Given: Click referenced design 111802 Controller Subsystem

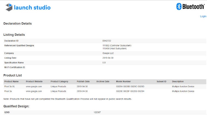Looking at the screenshot, I should pyautogui.click(x=117, y=45).
